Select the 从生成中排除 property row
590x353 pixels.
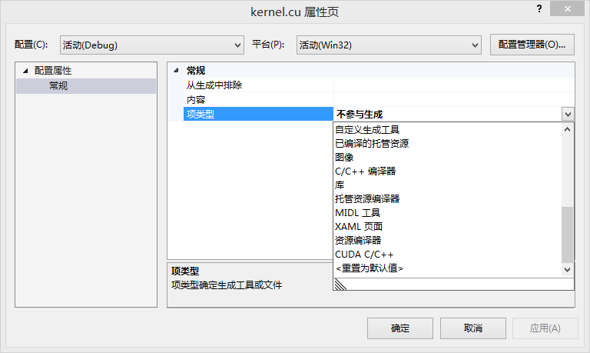pos(379,85)
